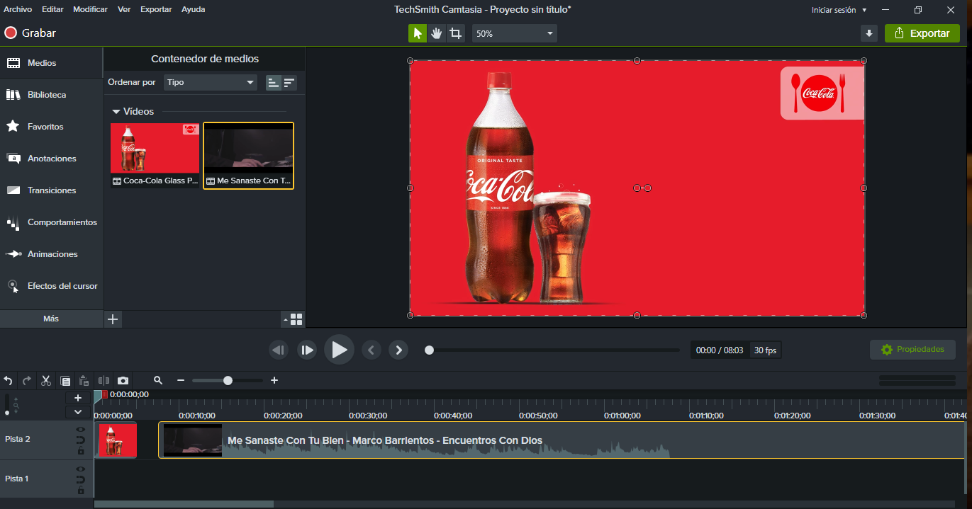The image size is (972, 509).
Task: Open the Comportamientos panel
Action: (x=51, y=222)
